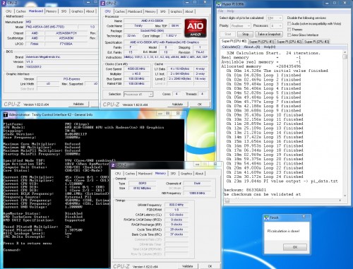Viewport: 353px width, 269px height.
Task: Click the processor Name field AMD A10-5800K
Action: click(152, 20)
